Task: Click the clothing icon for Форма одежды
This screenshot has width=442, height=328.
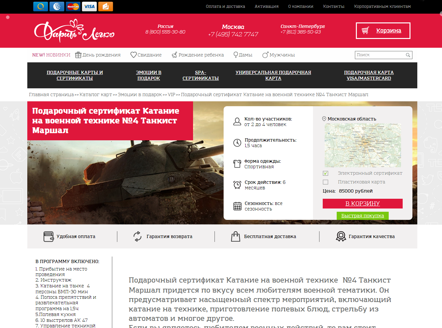Action: point(237,164)
